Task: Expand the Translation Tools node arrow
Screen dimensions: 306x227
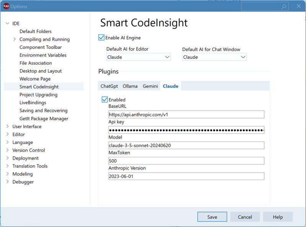Action: pyautogui.click(x=7, y=166)
